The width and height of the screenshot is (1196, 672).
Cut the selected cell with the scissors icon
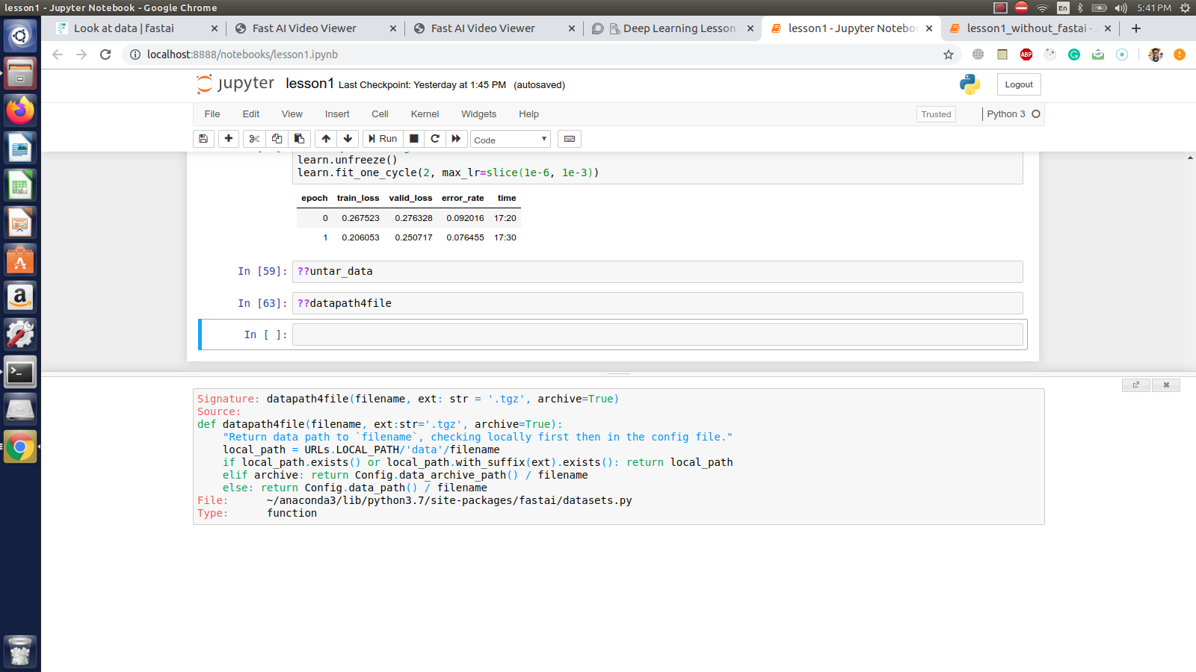(253, 139)
